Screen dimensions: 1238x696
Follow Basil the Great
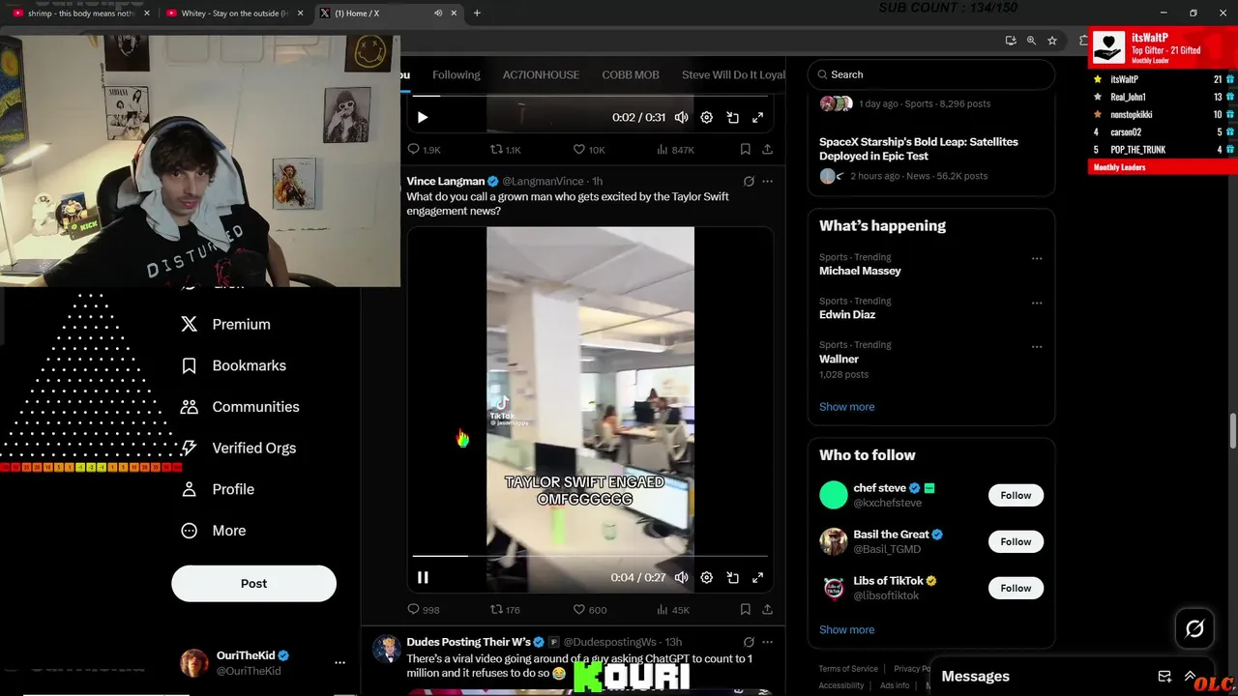click(x=1016, y=541)
